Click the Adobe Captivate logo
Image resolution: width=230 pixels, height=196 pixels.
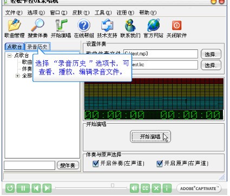coord(199,188)
